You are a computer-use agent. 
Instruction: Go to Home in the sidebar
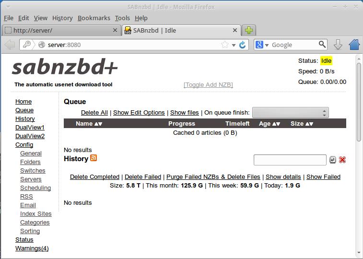23,102
